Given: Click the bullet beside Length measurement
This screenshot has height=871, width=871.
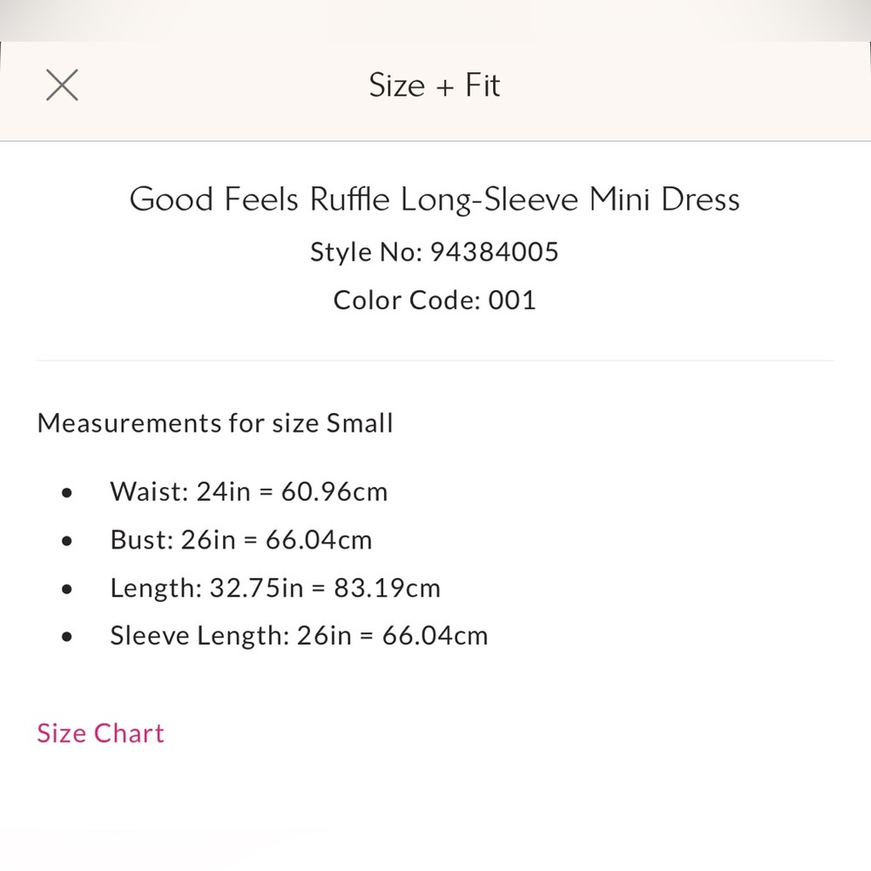Looking at the screenshot, I should click(67, 589).
